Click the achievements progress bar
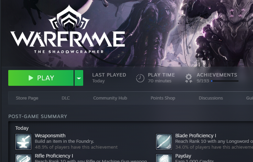Screen dimensions: 253x162 pos(224,81)
